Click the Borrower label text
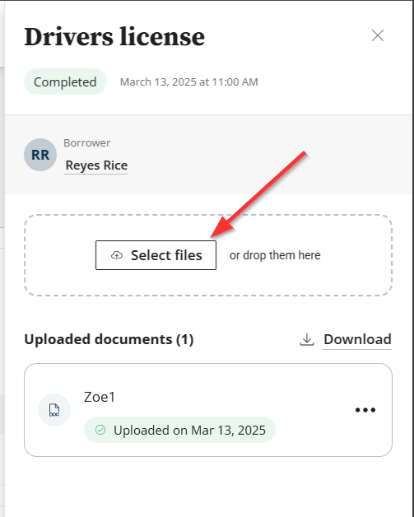Viewport: 414px width, 517px height. click(87, 142)
